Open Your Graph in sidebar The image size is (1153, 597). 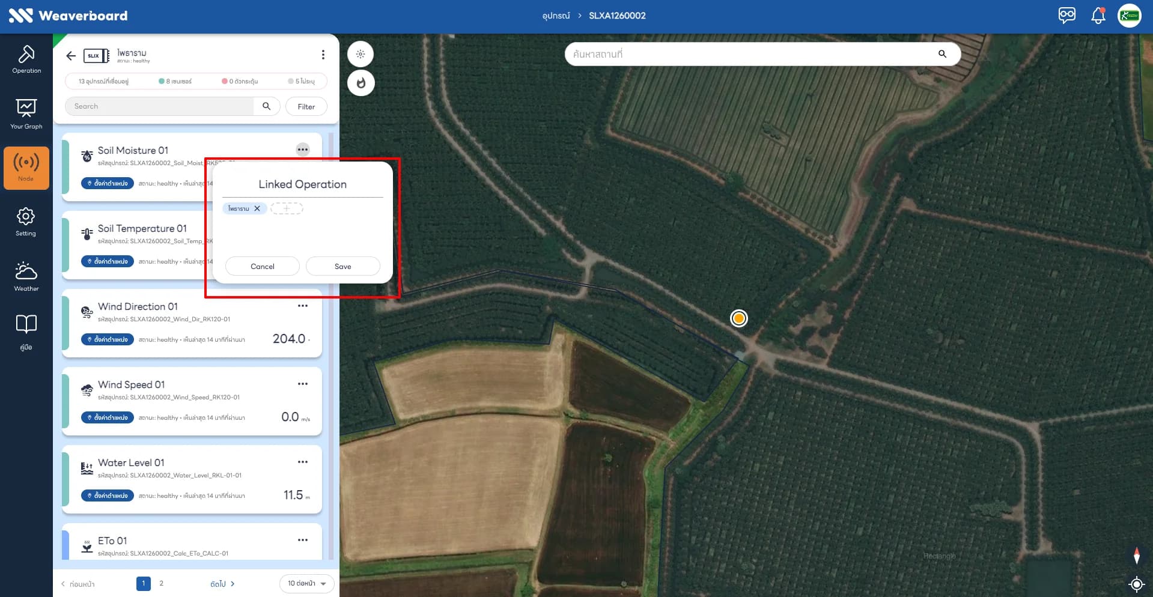click(x=26, y=114)
